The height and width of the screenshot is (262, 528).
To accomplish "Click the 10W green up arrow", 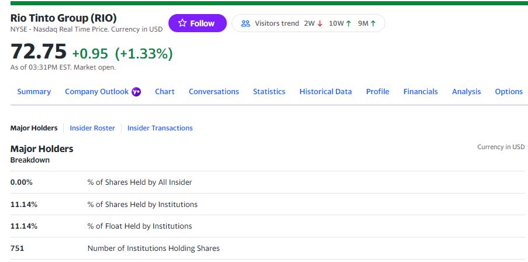I will point(348,23).
